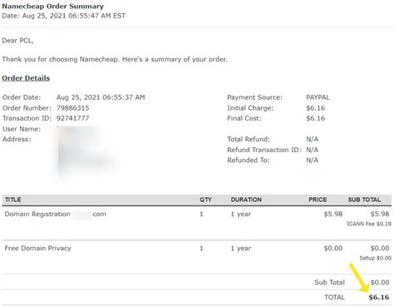The width and height of the screenshot is (395, 306).
Task: Select the Order Details underlined heading
Action: (26, 78)
